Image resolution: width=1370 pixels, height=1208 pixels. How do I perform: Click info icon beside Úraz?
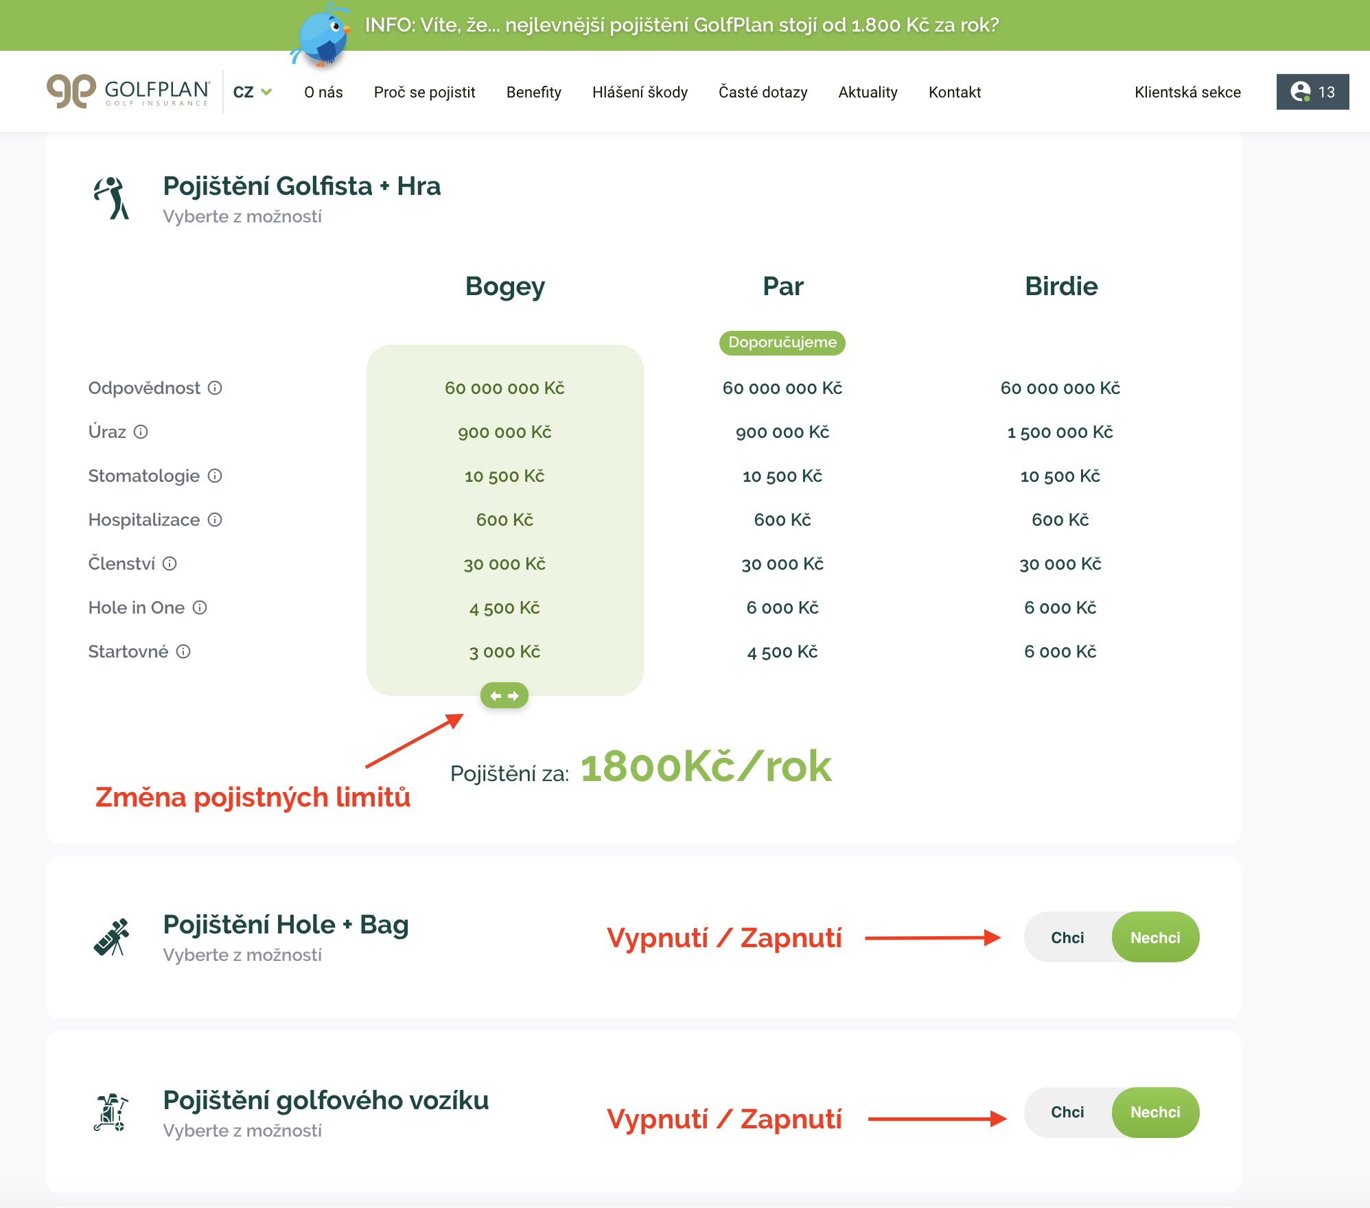141,432
